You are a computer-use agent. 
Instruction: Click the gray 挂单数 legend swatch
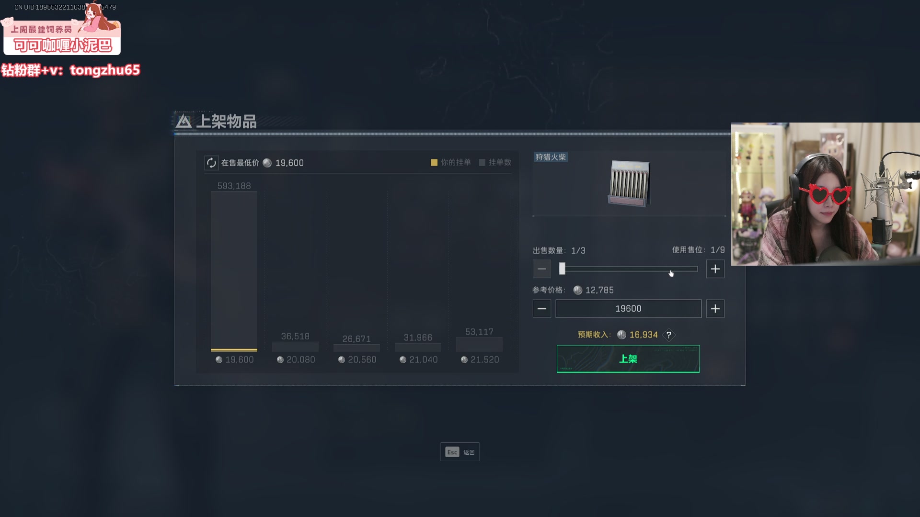point(482,163)
